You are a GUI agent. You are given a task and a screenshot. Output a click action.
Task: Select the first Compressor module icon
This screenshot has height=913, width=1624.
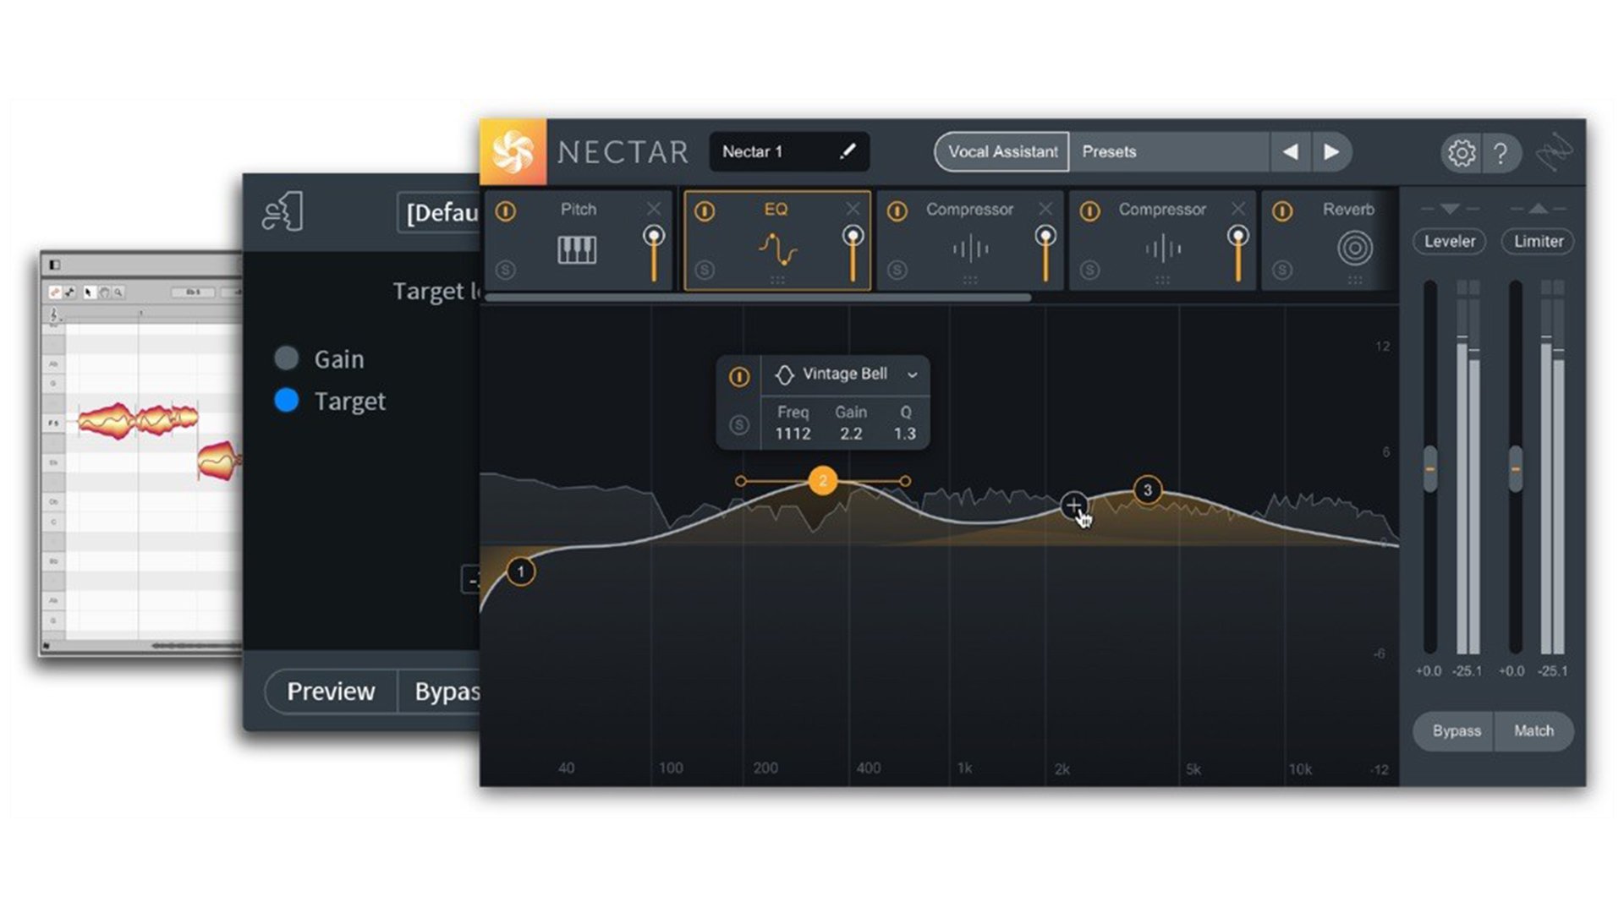pyautogui.click(x=971, y=249)
